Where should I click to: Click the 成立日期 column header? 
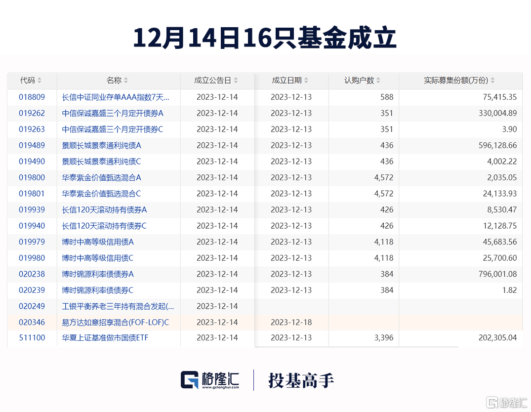(x=291, y=81)
